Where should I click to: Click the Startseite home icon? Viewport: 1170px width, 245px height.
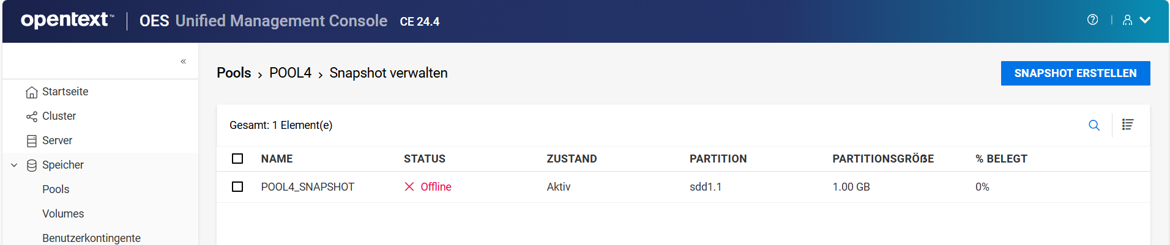point(32,92)
